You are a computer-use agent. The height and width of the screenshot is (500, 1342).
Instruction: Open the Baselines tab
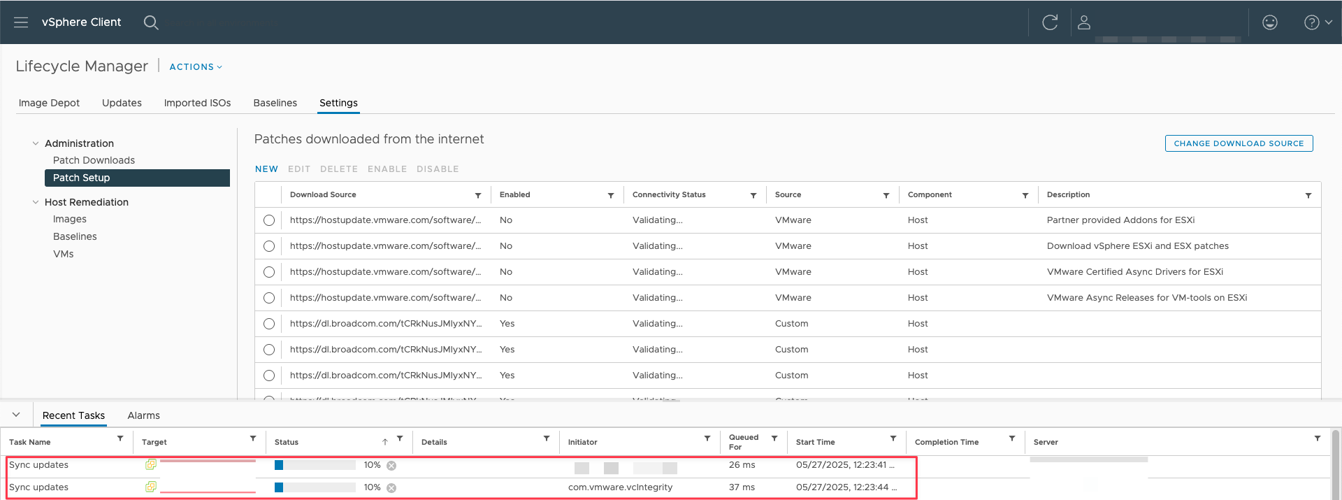275,103
